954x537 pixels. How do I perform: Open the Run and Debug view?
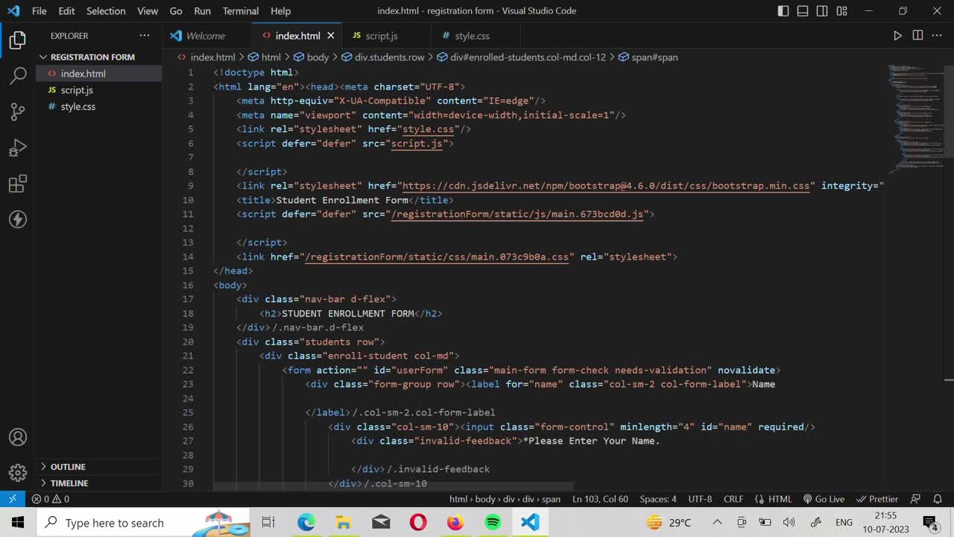point(18,148)
